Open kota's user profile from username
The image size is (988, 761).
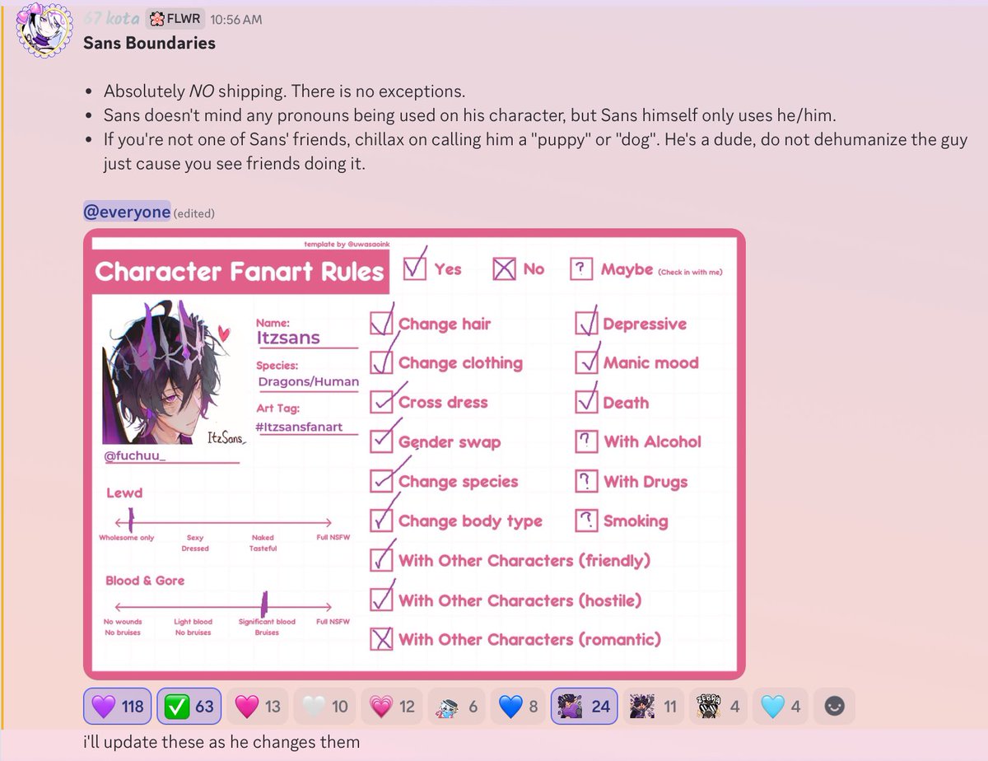tap(112, 18)
